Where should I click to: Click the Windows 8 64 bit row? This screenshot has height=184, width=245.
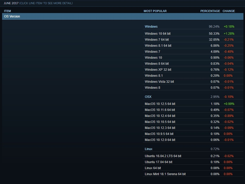click(x=193, y=63)
